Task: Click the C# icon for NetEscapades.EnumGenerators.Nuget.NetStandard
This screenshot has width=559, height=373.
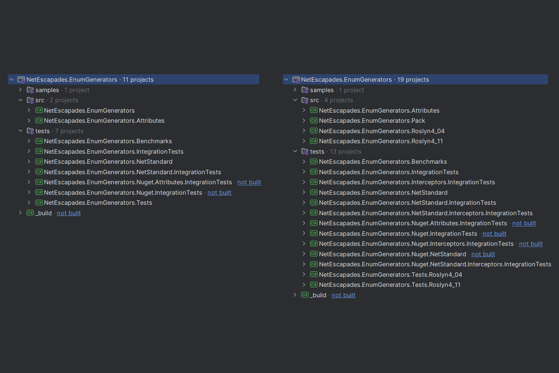Action: [313, 254]
